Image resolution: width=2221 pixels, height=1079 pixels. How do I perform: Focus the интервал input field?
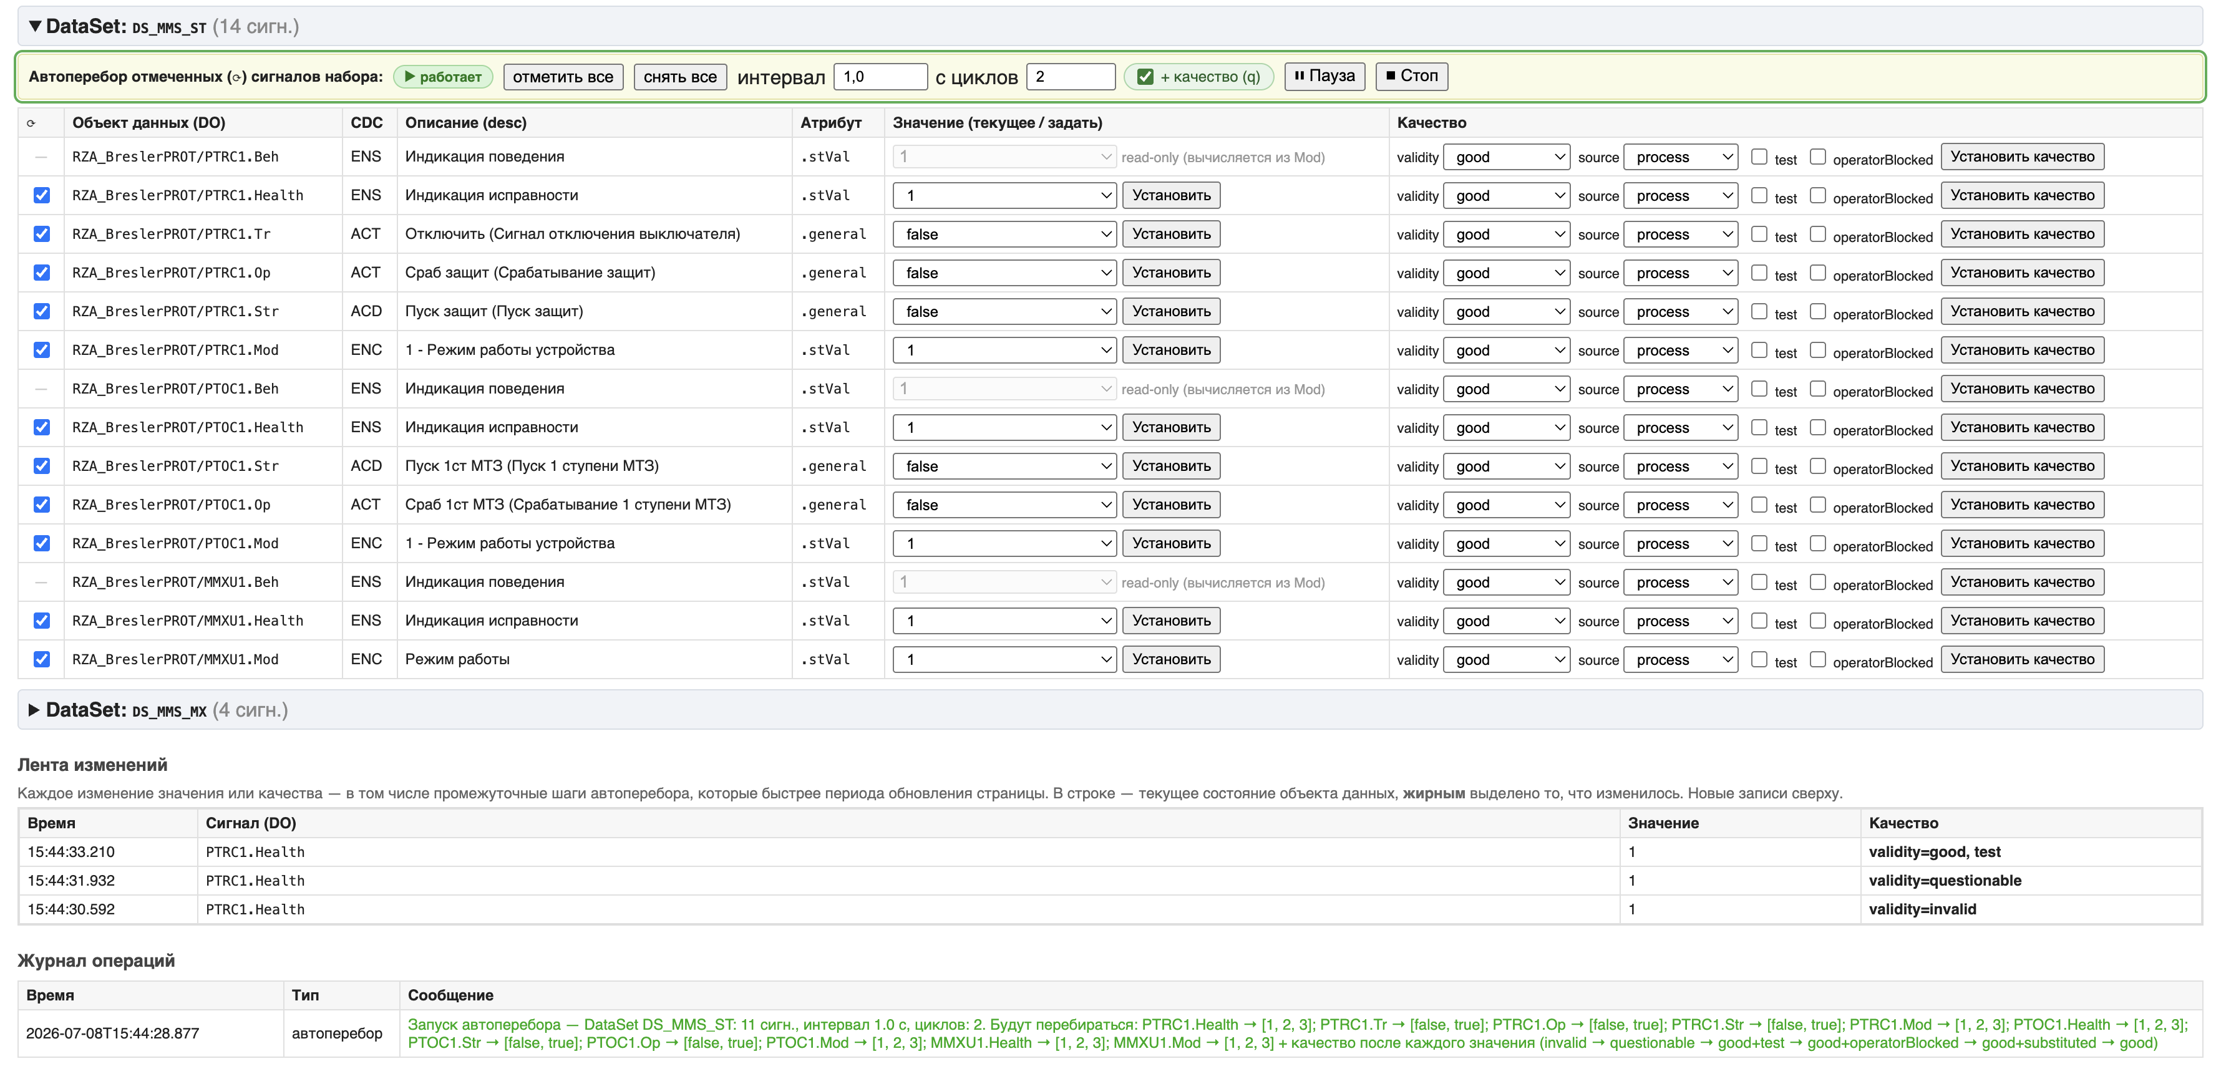880,77
